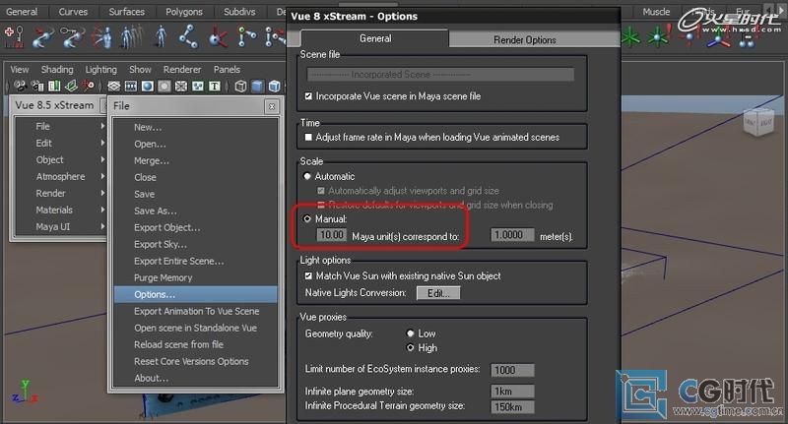This screenshot has height=424, width=788.
Task: Switch to the General tab in Vue Options
Action: (x=375, y=38)
